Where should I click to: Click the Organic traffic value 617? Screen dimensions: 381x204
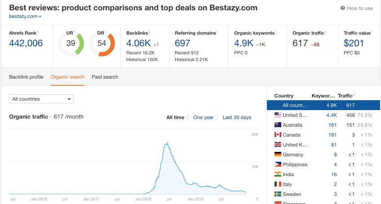point(300,43)
